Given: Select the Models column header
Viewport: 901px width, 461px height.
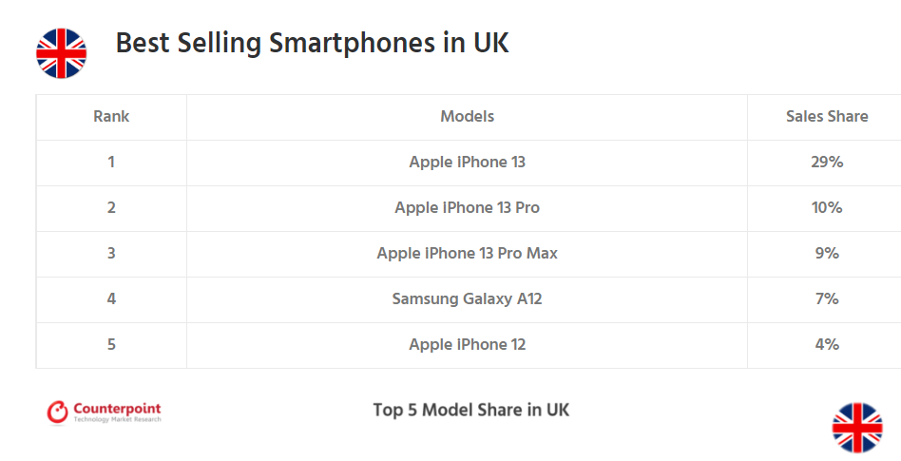Looking at the screenshot, I should (x=467, y=117).
